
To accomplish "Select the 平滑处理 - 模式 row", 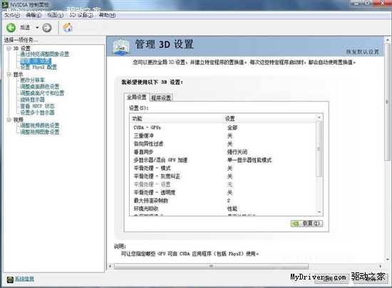I will click(x=223, y=168).
